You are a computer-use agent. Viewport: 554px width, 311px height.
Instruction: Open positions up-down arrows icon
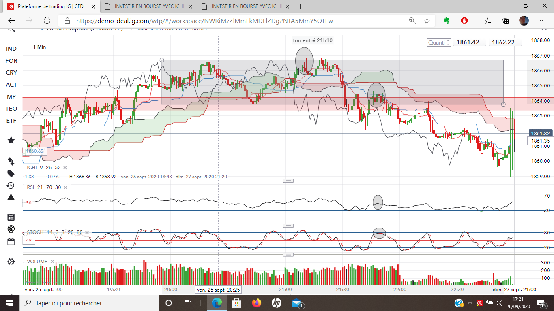[11, 161]
